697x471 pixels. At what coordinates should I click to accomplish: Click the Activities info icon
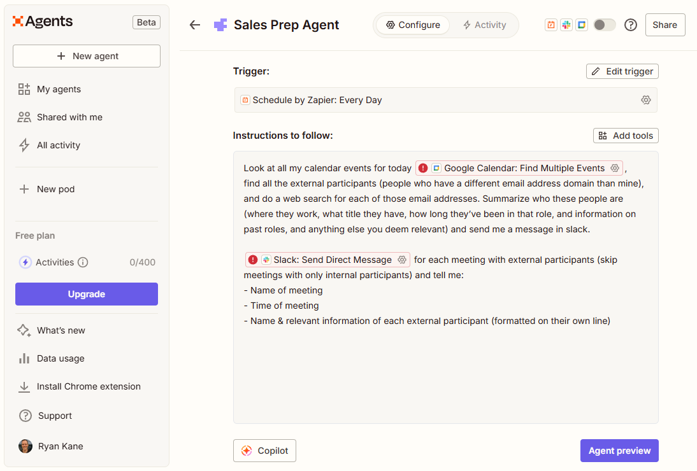point(83,262)
